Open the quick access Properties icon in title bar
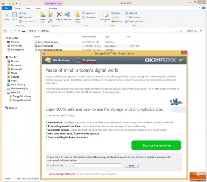This screenshot has height=182, width=207. tap(9, 3)
